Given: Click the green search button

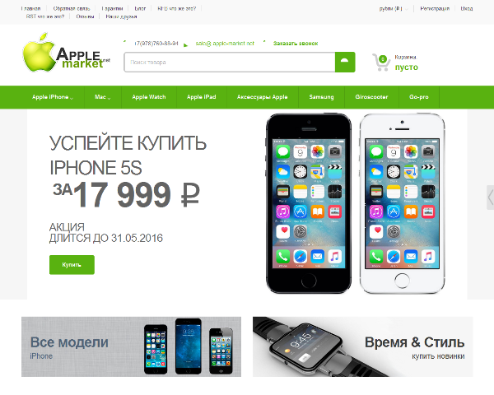Looking at the screenshot, I should click(345, 62).
